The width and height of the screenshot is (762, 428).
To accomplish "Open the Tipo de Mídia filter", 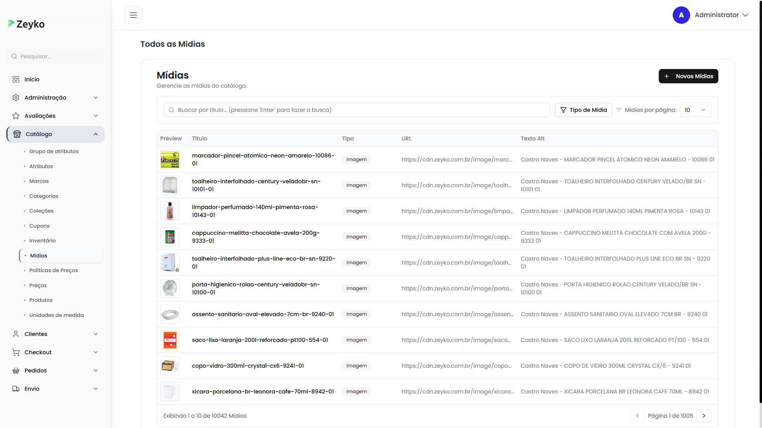I will [583, 110].
